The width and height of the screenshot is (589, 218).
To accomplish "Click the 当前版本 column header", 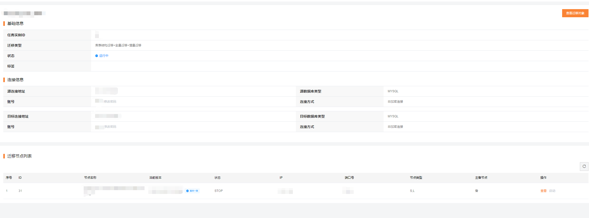I will click(x=155, y=178).
